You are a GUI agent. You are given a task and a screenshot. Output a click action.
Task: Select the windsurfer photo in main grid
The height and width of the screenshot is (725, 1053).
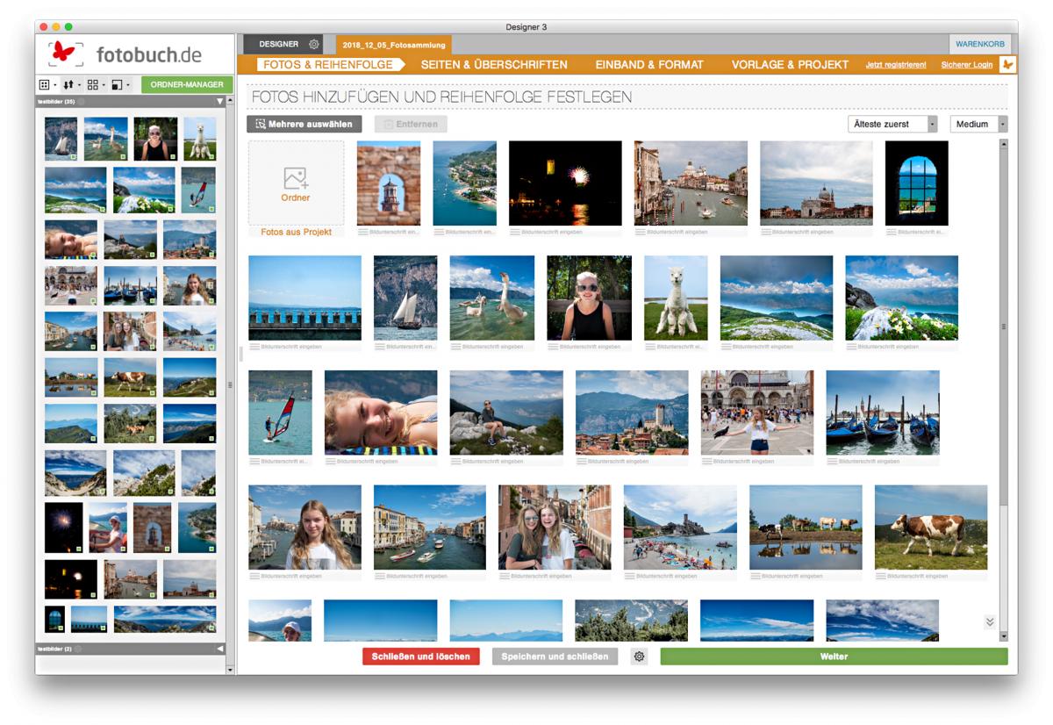tap(280, 413)
